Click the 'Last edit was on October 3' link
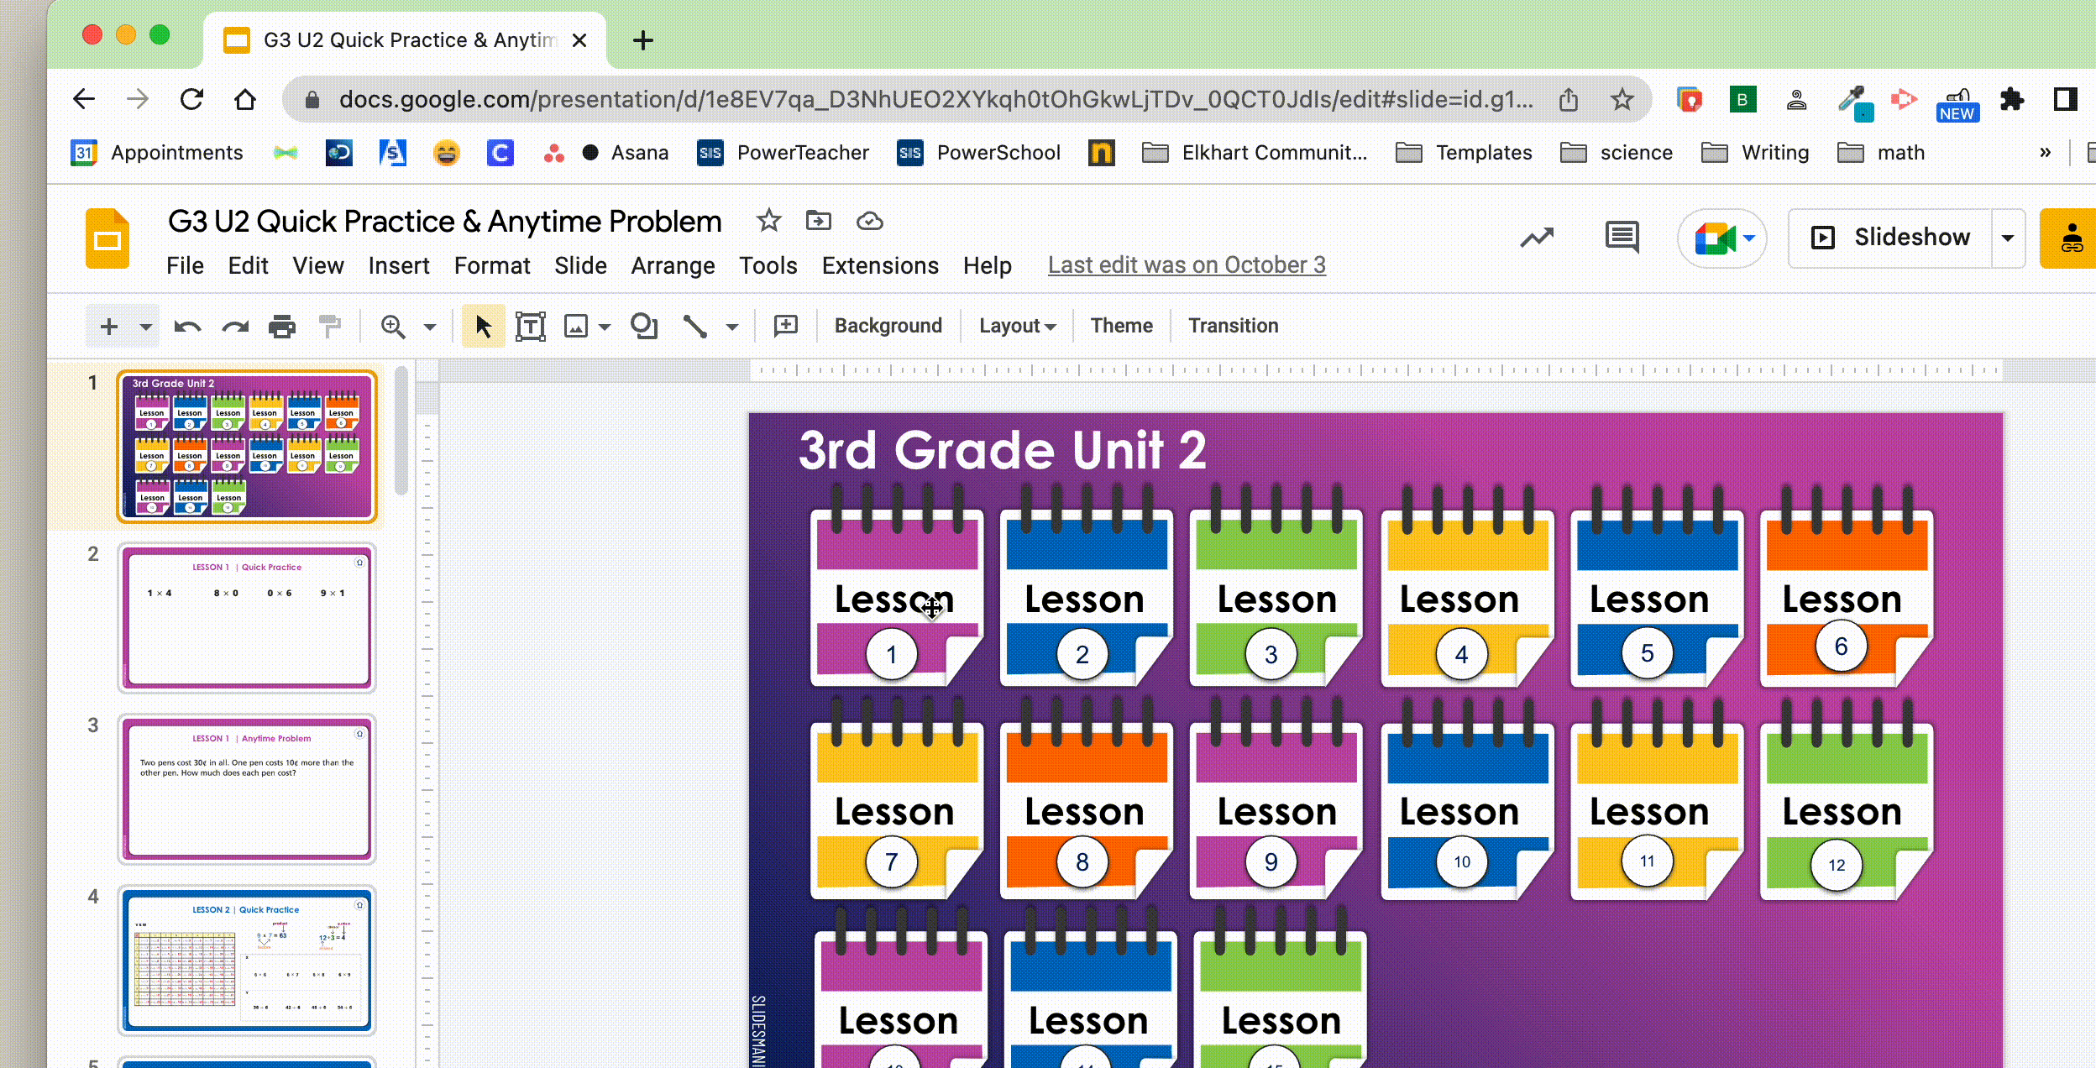This screenshot has width=2096, height=1068. click(1187, 264)
